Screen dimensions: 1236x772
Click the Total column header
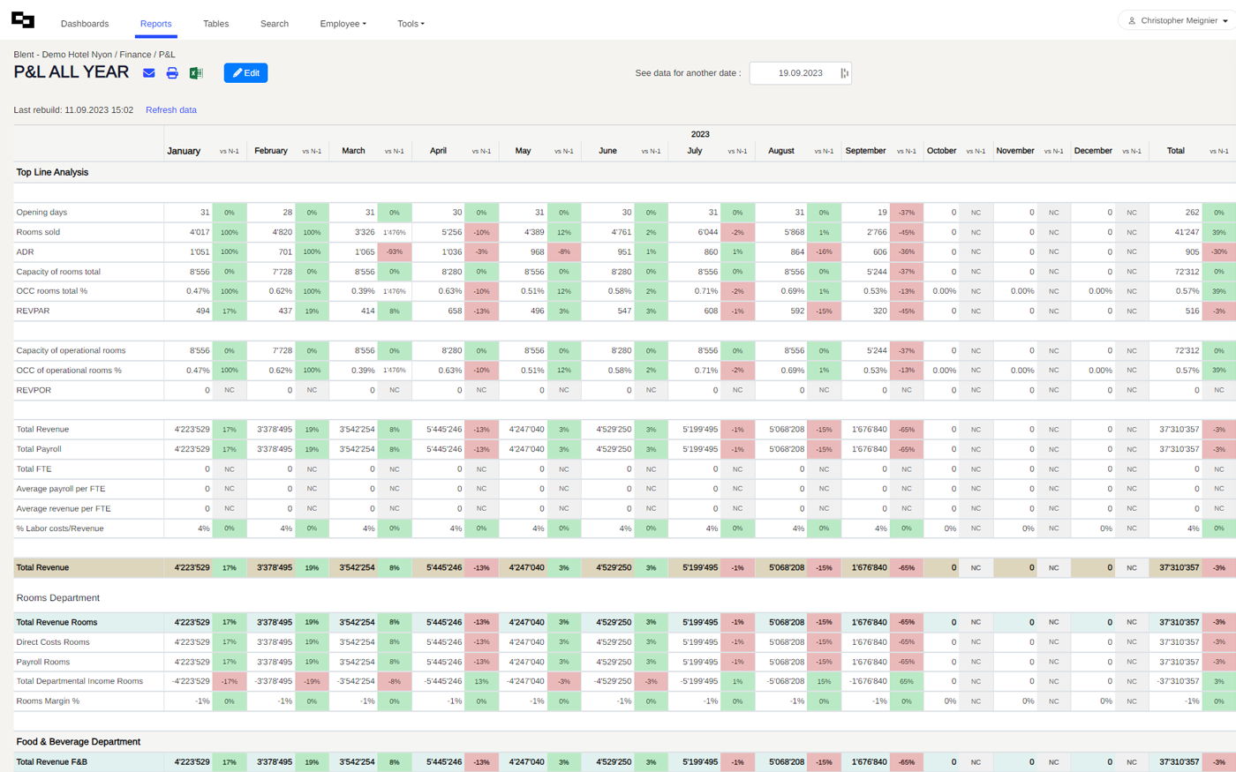1175,151
